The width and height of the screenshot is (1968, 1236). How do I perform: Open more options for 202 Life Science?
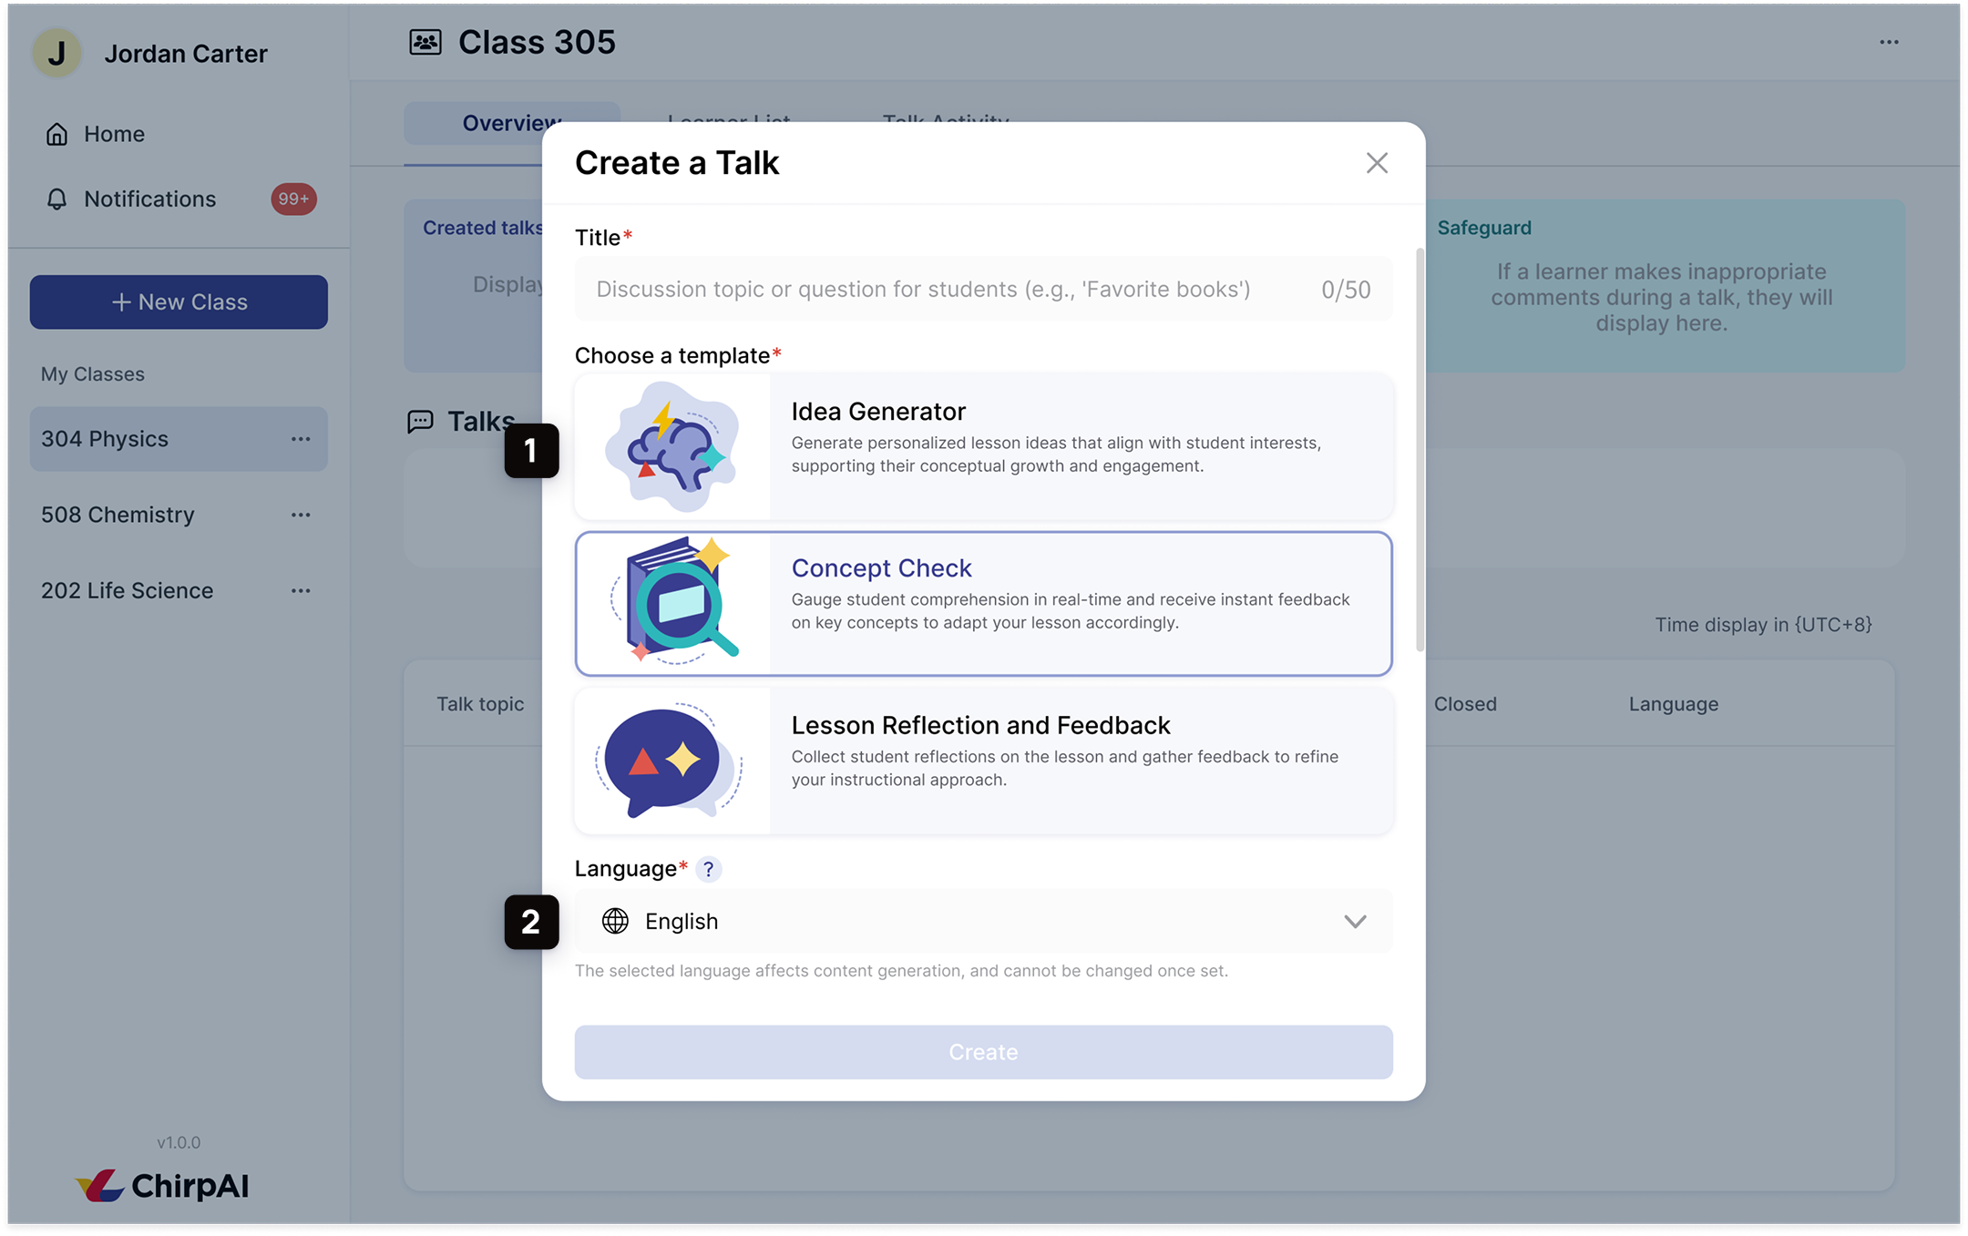coord(301,590)
